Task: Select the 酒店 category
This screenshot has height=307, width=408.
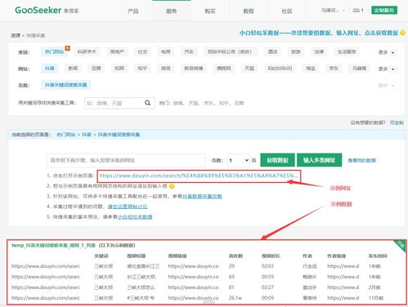Action: (x=272, y=51)
